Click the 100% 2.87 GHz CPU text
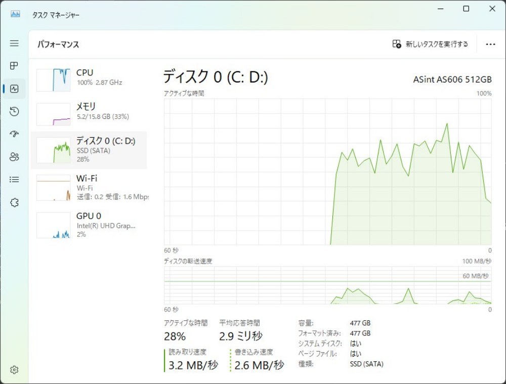Image resolution: width=506 pixels, height=384 pixels. (x=99, y=82)
